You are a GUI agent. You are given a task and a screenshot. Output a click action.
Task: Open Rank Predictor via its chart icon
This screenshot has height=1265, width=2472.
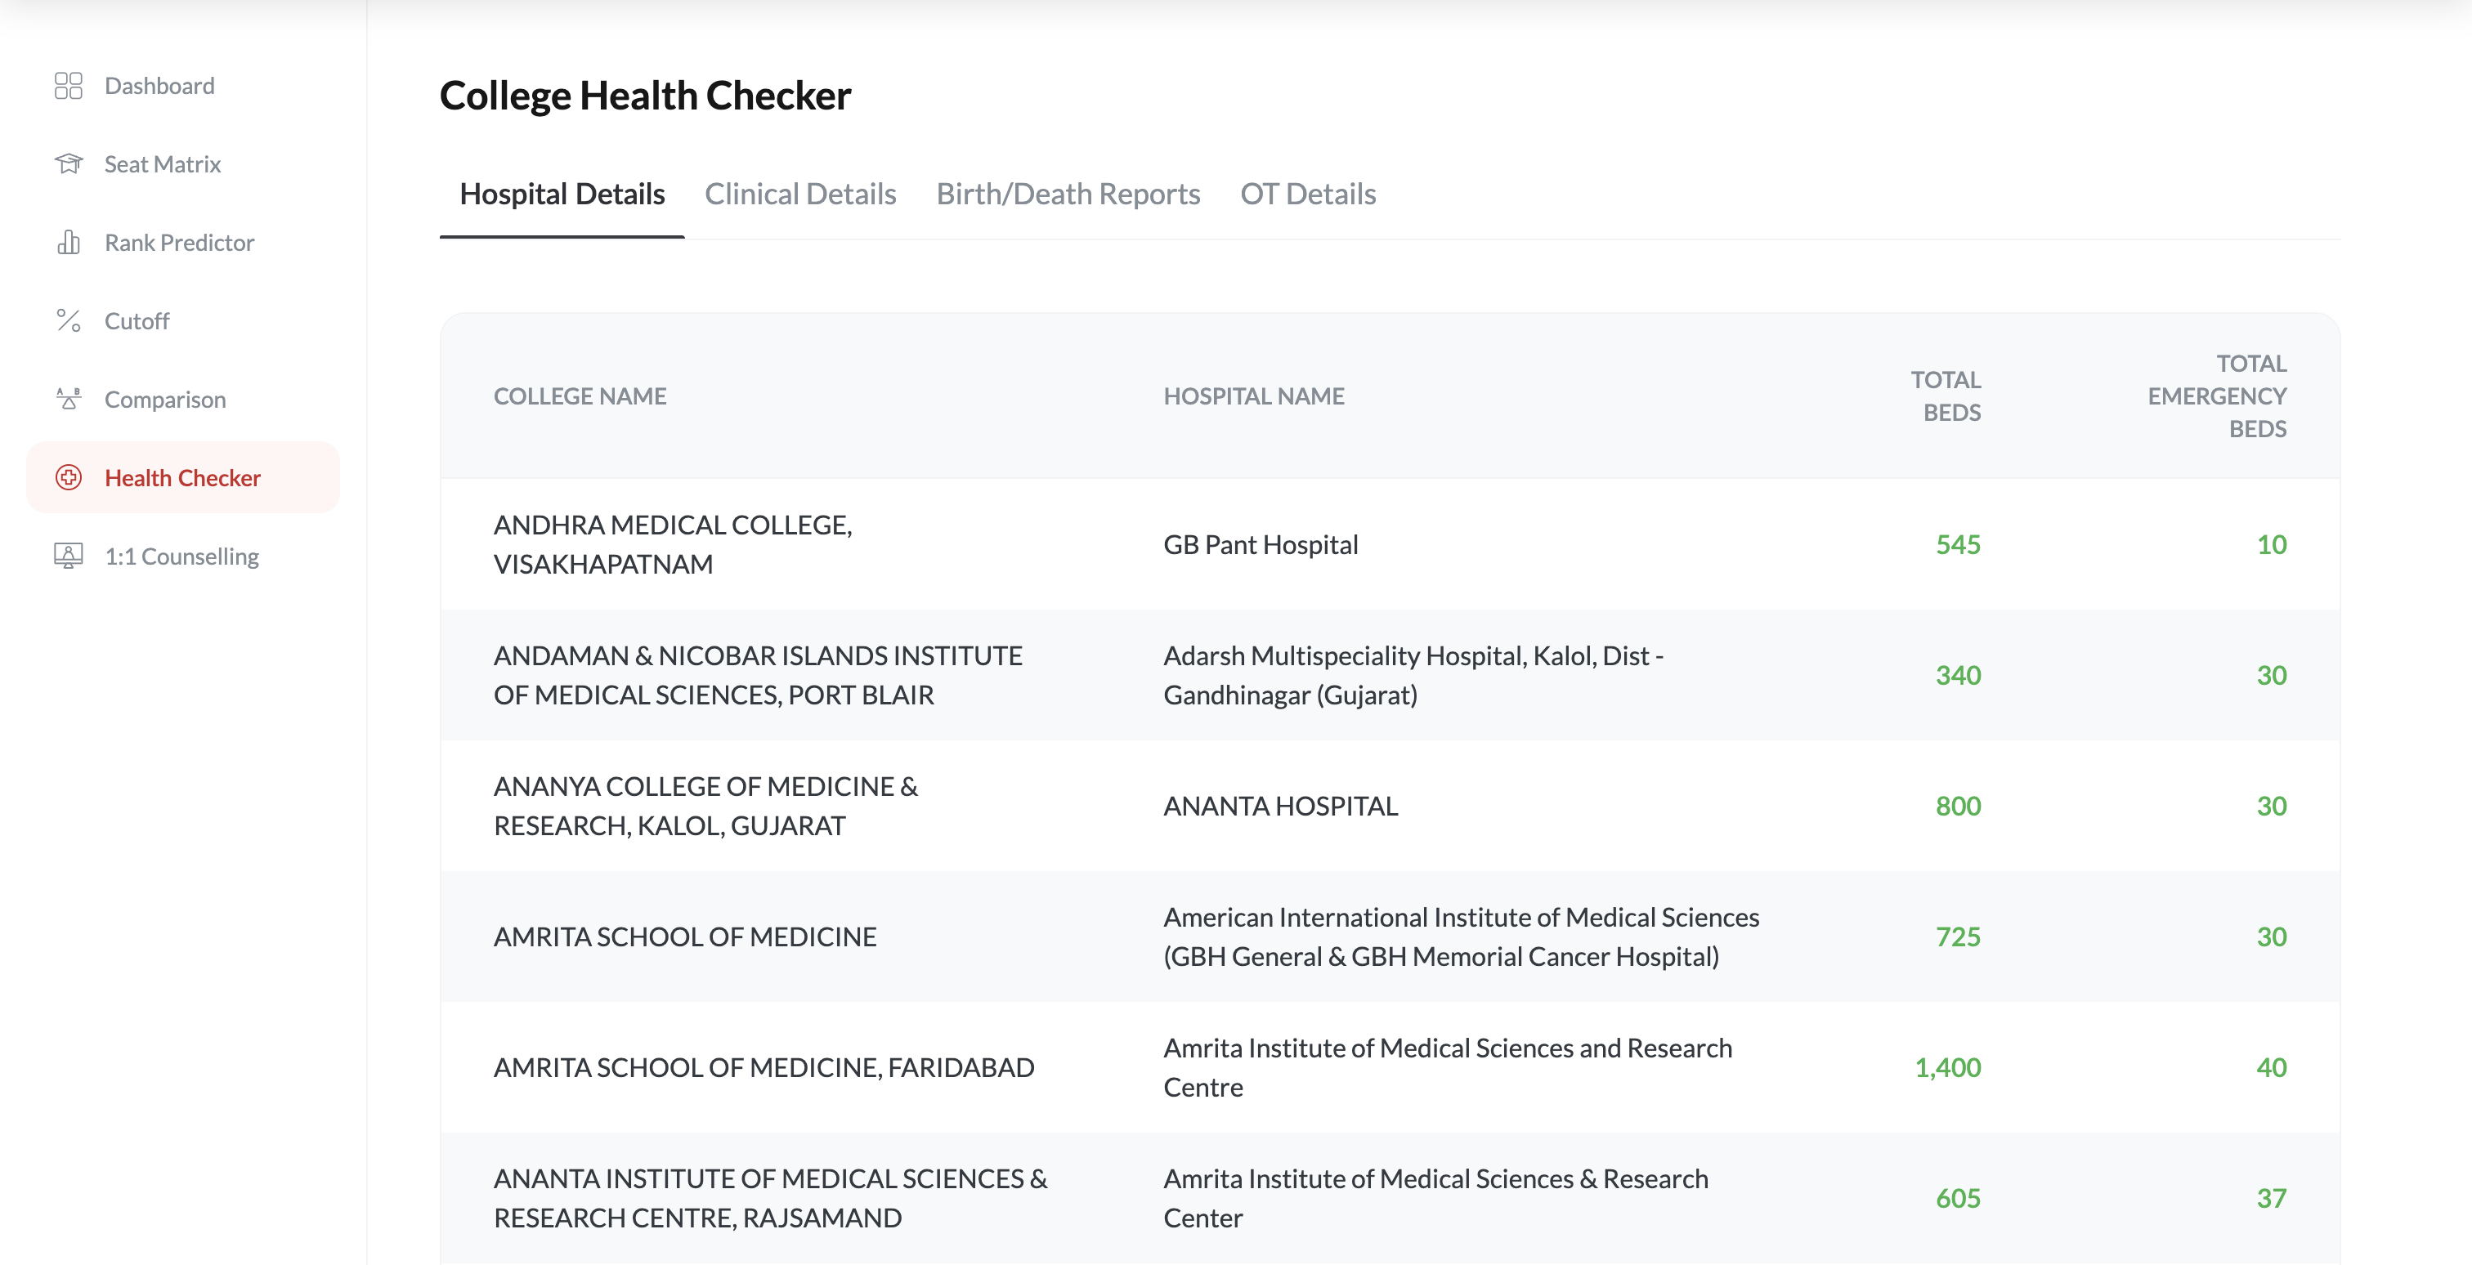pos(68,243)
